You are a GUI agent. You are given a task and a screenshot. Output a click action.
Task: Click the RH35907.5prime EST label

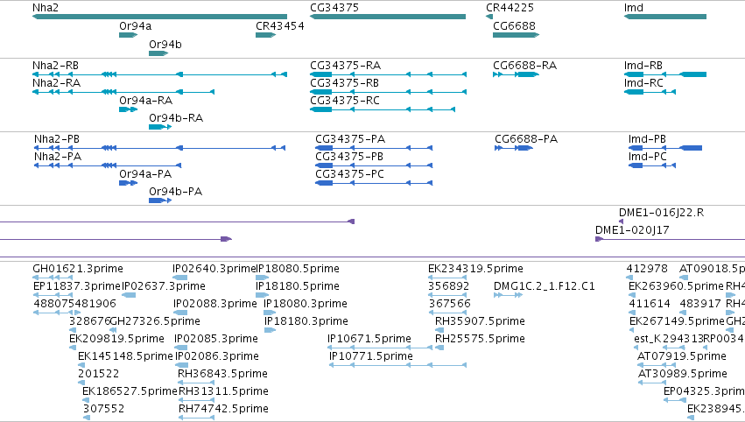click(x=480, y=321)
